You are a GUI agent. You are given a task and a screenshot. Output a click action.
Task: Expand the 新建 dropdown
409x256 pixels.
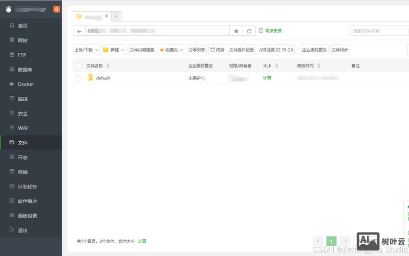114,50
